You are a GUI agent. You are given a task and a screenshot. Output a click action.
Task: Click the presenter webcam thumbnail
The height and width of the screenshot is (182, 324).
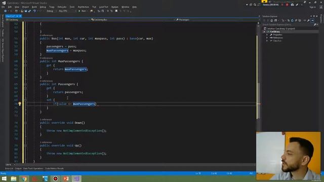pyautogui.click(x=289, y=156)
